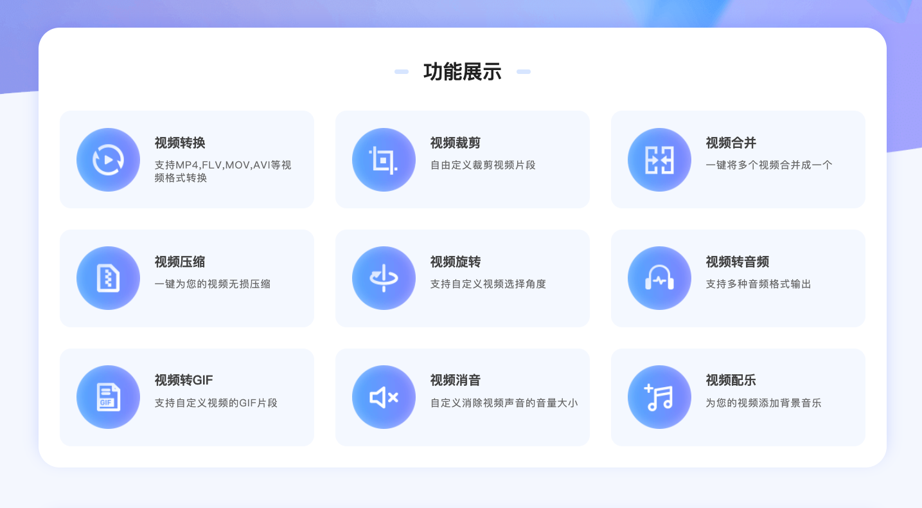This screenshot has height=508, width=922.
Task: Click the 功能展示 section heading
Action: (x=462, y=72)
